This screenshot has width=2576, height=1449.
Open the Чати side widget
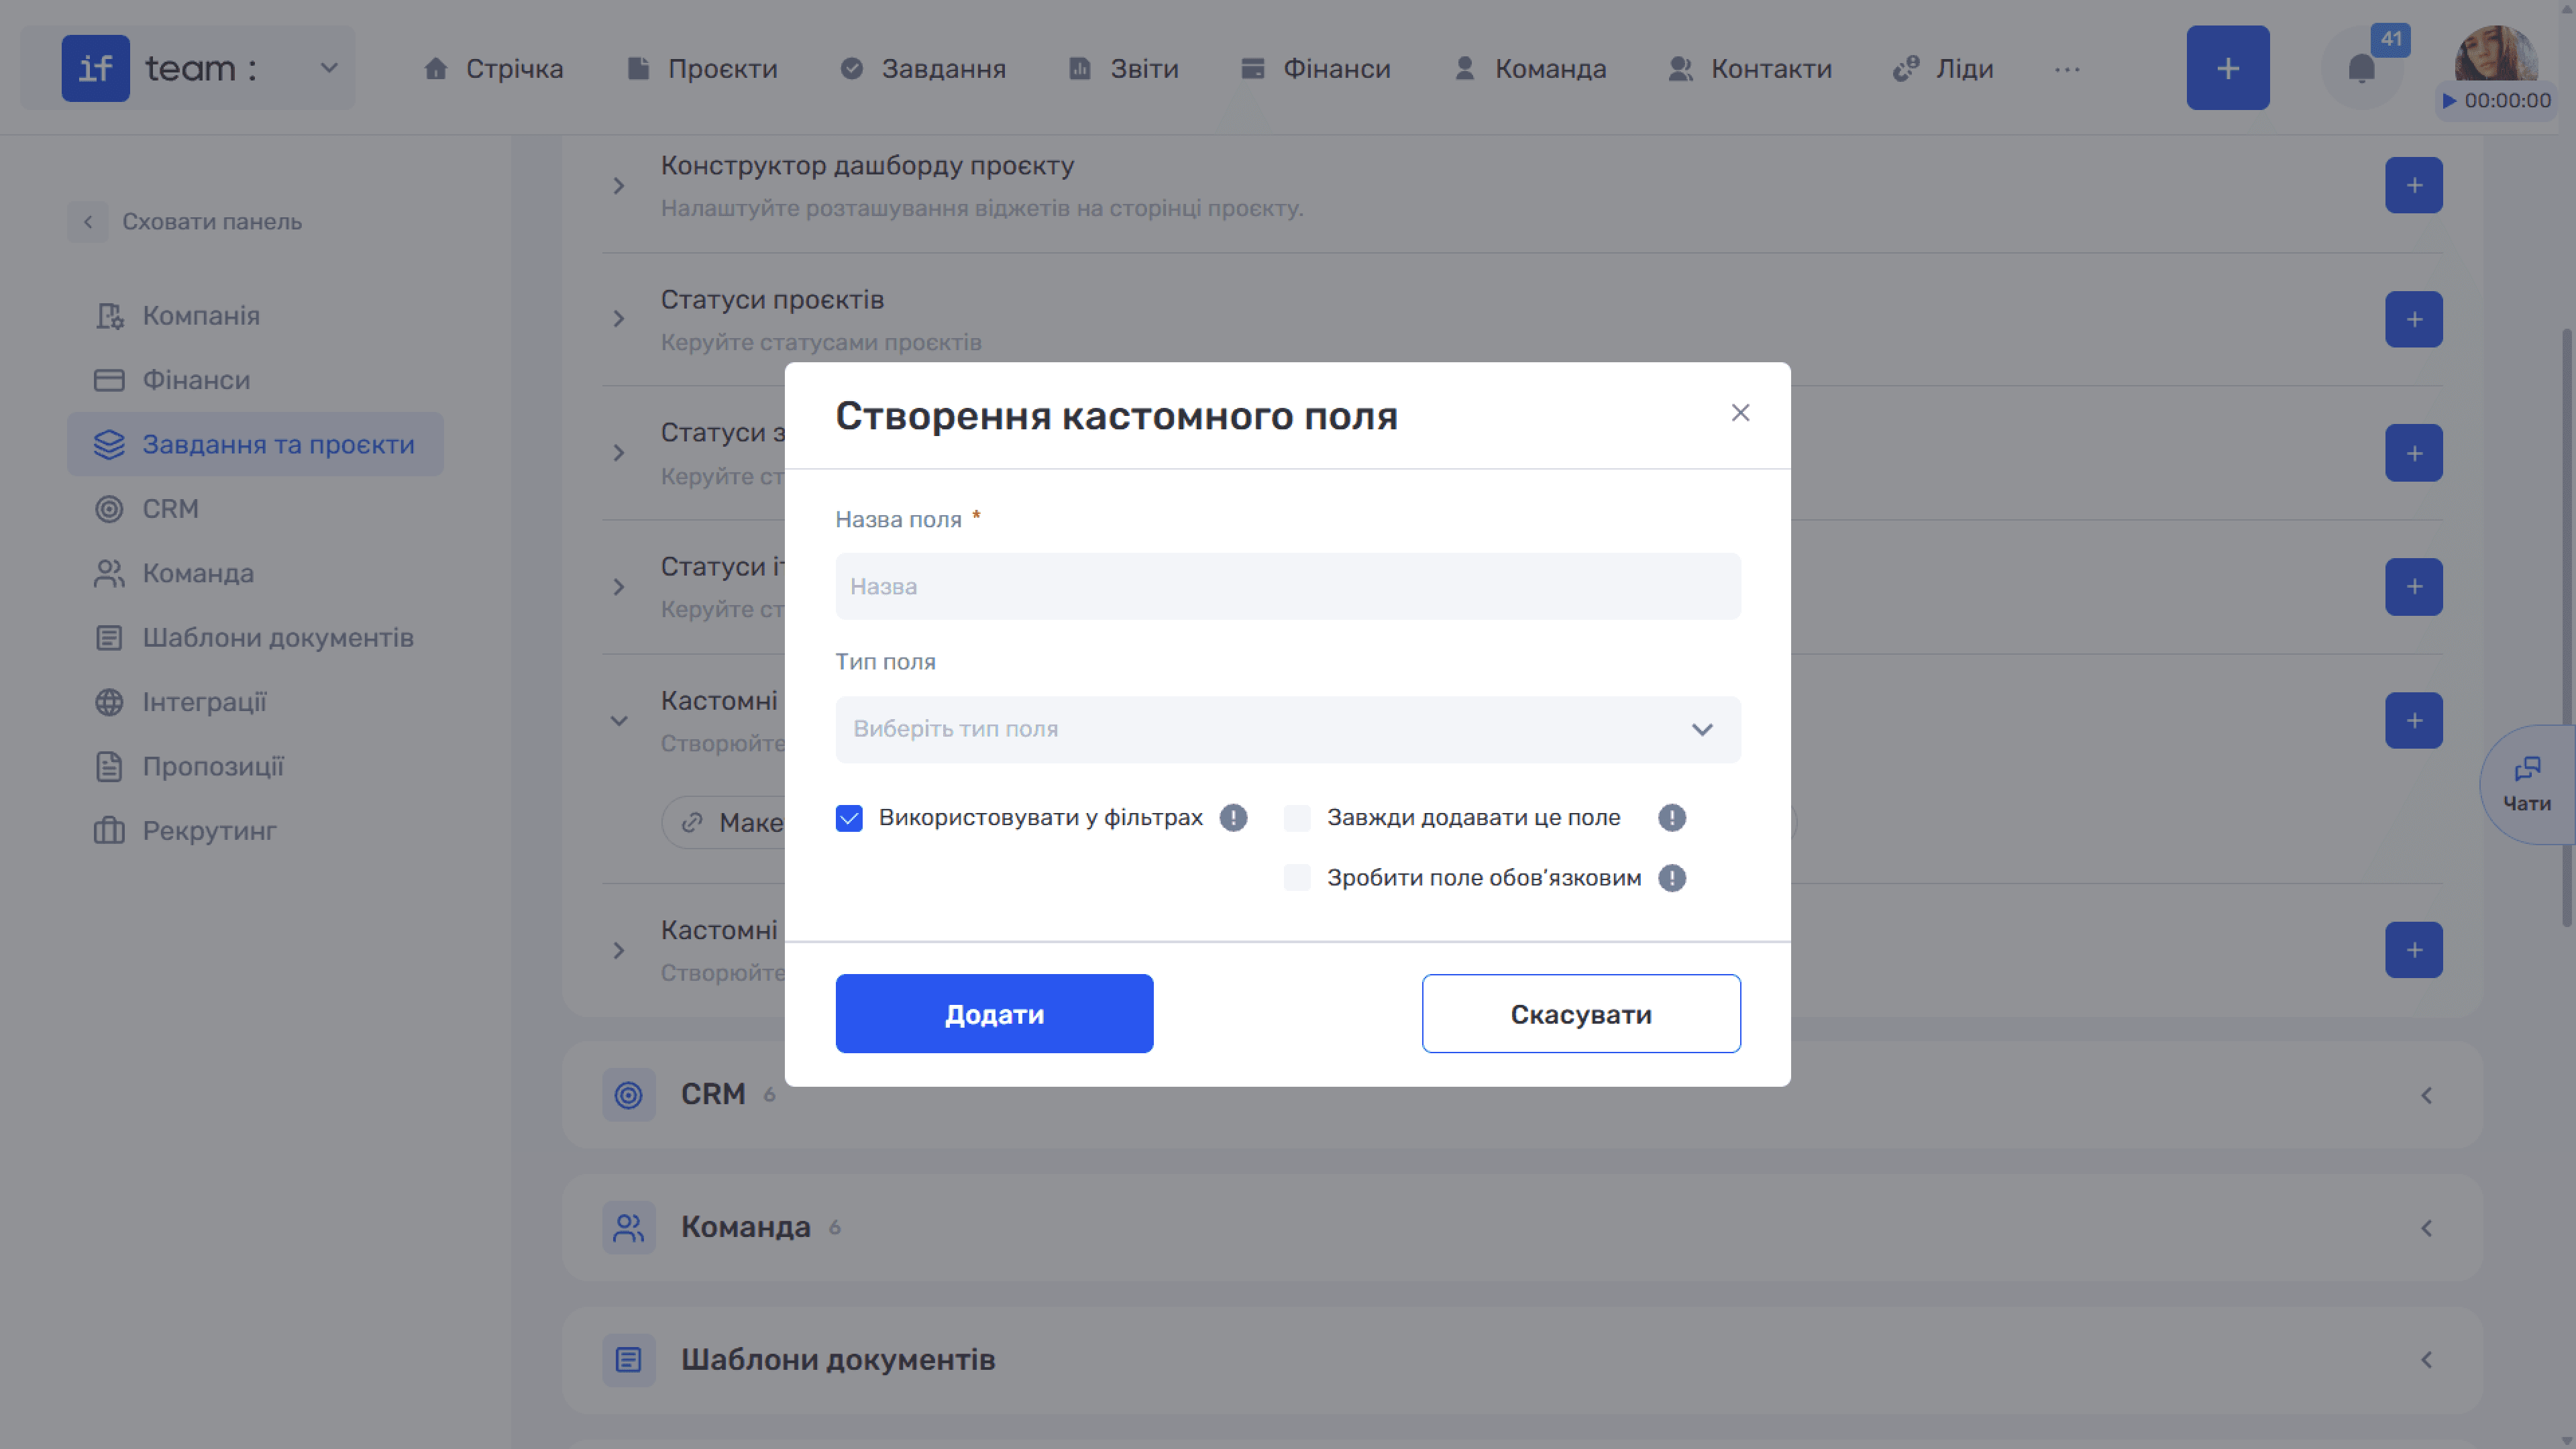pyautogui.click(x=2527, y=785)
